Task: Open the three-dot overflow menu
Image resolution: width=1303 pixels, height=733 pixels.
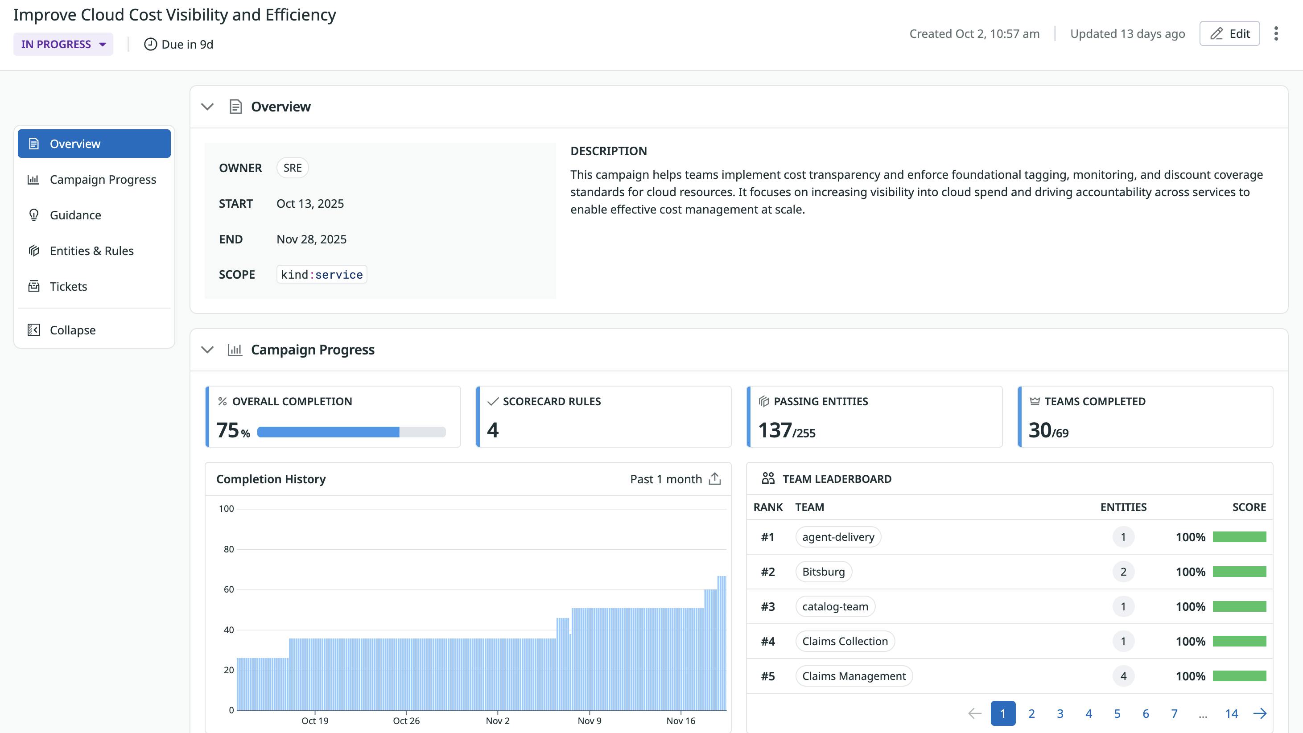Action: pyautogui.click(x=1276, y=33)
